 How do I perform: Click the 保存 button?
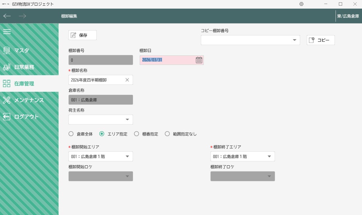[x=82, y=35]
